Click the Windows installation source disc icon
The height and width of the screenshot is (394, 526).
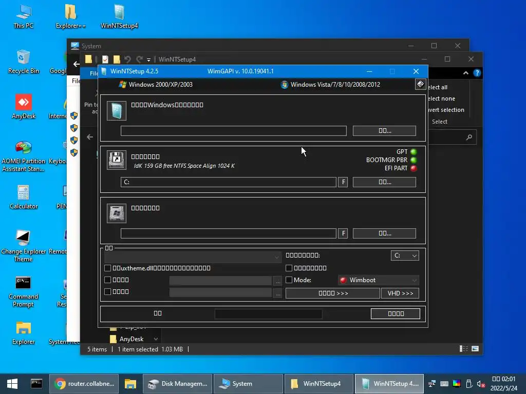coord(117,111)
